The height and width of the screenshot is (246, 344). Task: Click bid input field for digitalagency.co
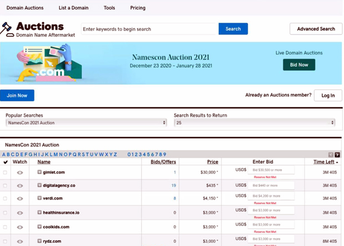click(271, 186)
